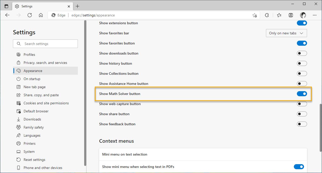
Task: Disable Show Math Solver button
Action: click(x=302, y=93)
